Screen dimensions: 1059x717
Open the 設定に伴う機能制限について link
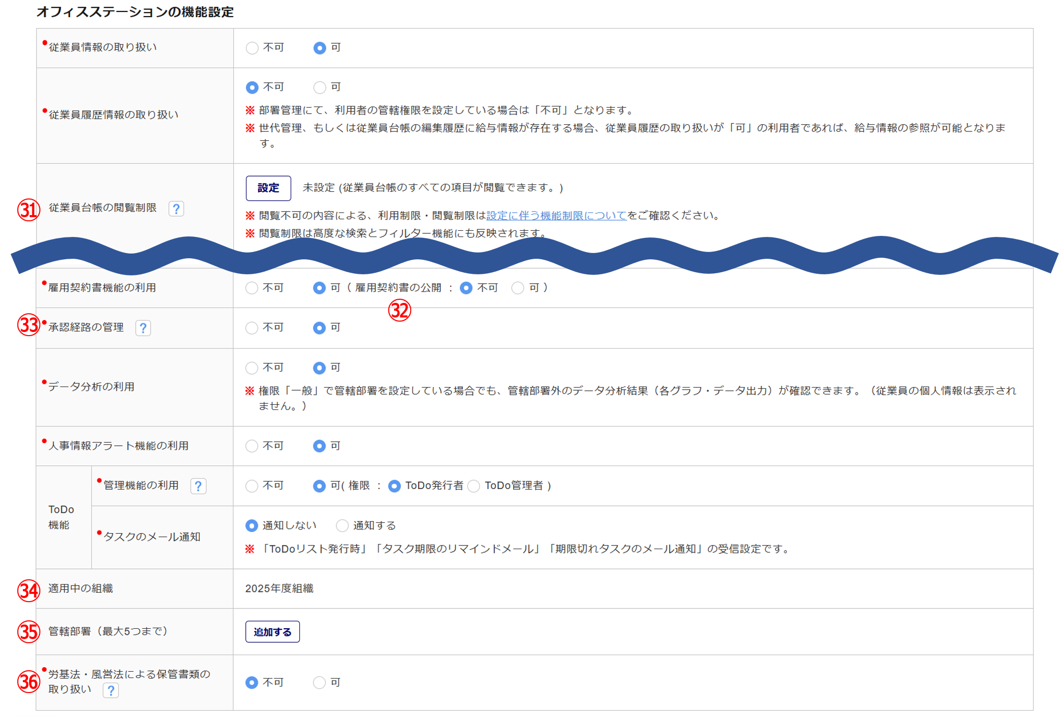click(556, 216)
